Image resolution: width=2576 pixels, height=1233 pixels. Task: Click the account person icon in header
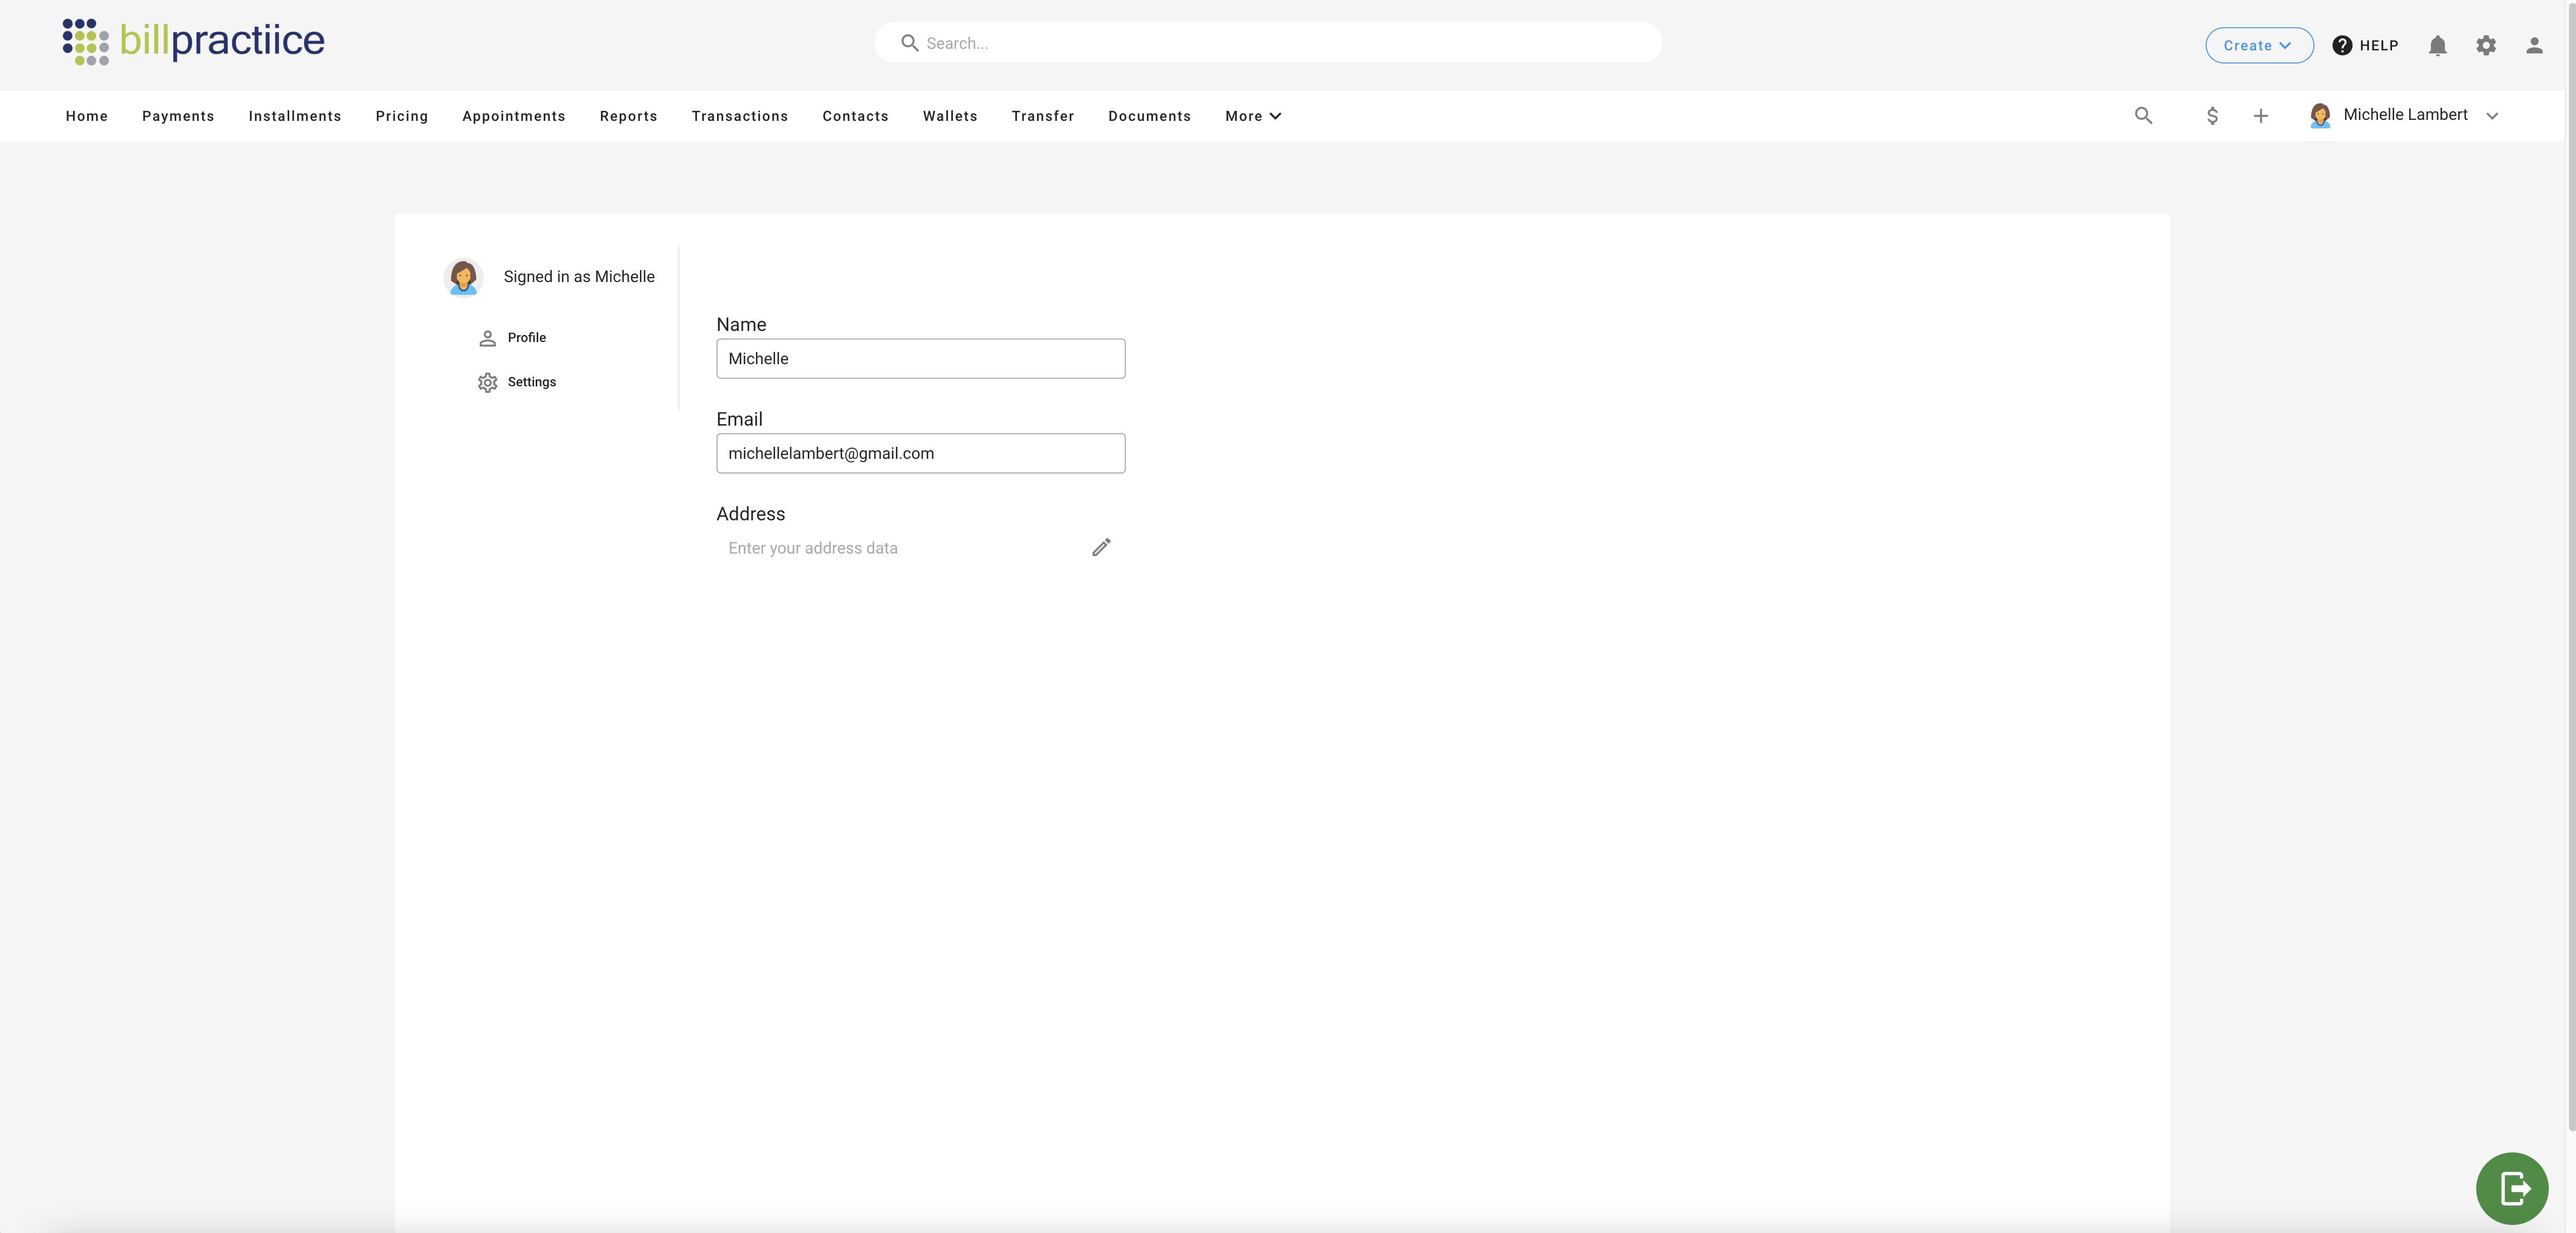coord(2533,45)
